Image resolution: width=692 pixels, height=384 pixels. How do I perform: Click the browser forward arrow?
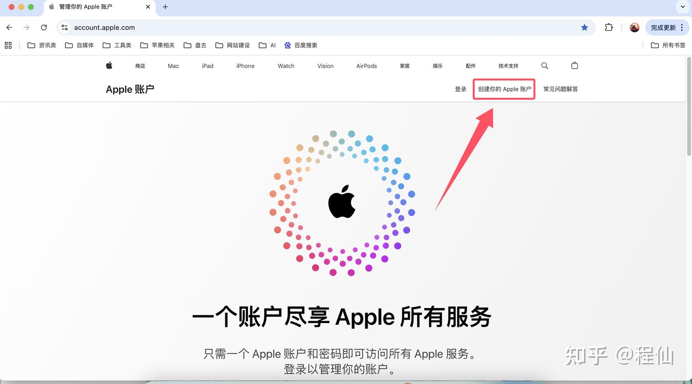click(26, 27)
